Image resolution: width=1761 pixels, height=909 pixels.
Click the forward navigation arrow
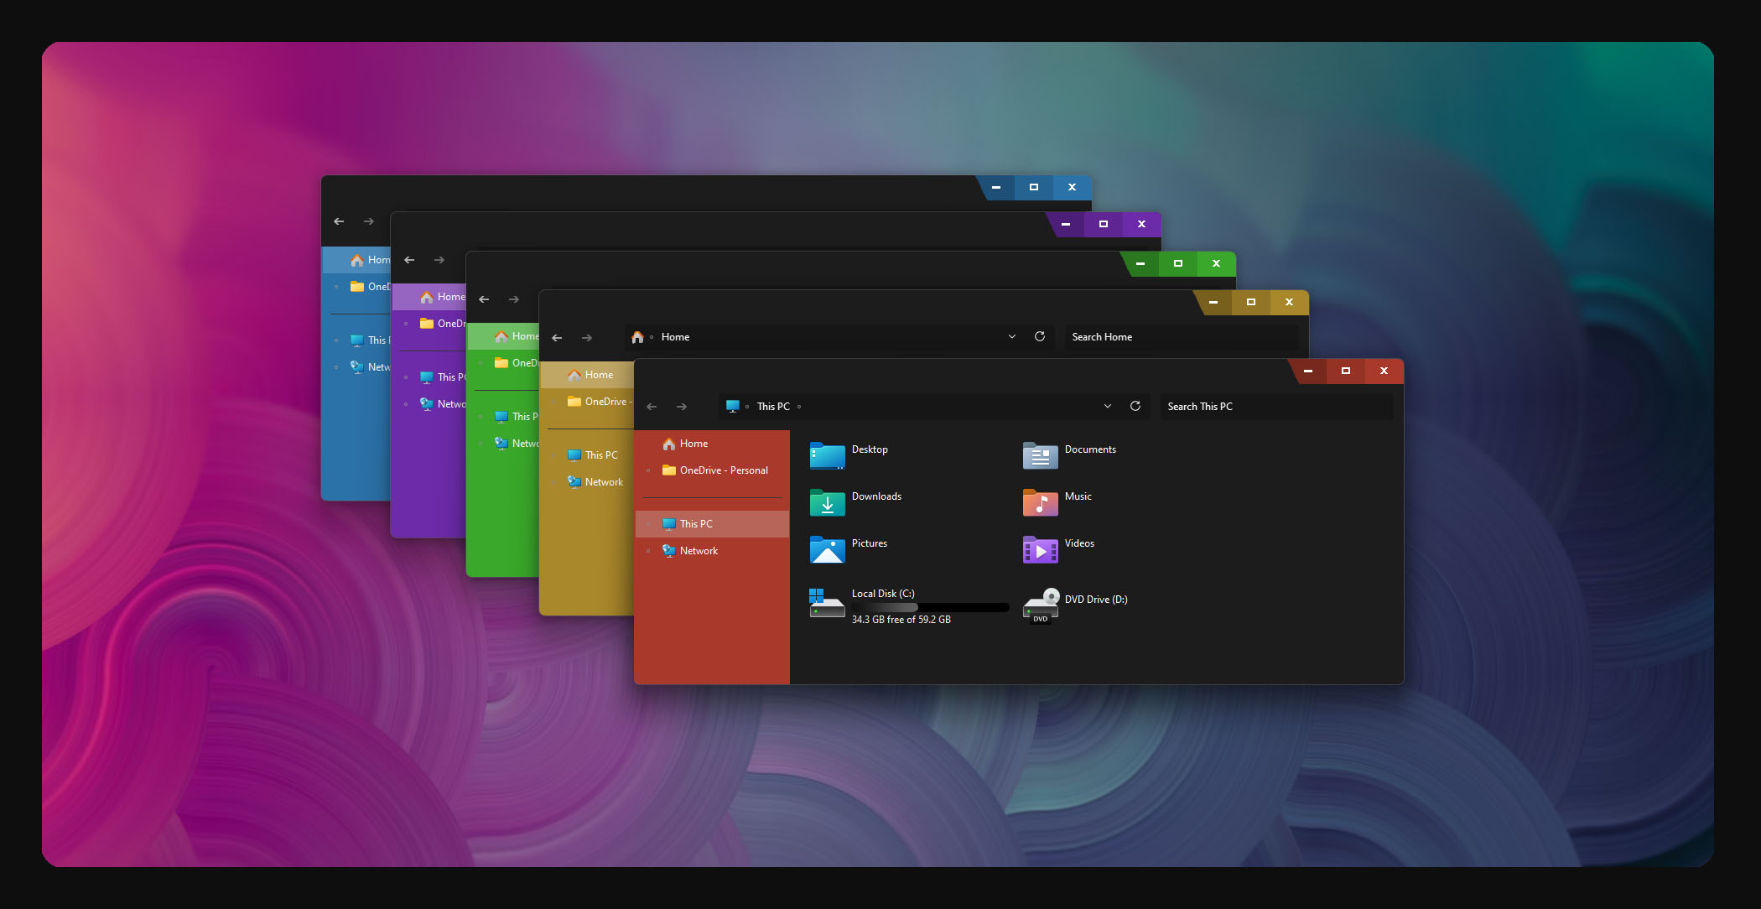(x=682, y=406)
